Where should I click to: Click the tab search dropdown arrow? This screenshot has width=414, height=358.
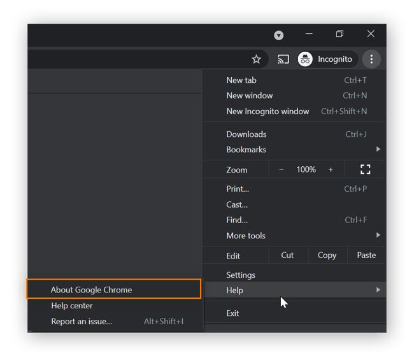pos(278,35)
